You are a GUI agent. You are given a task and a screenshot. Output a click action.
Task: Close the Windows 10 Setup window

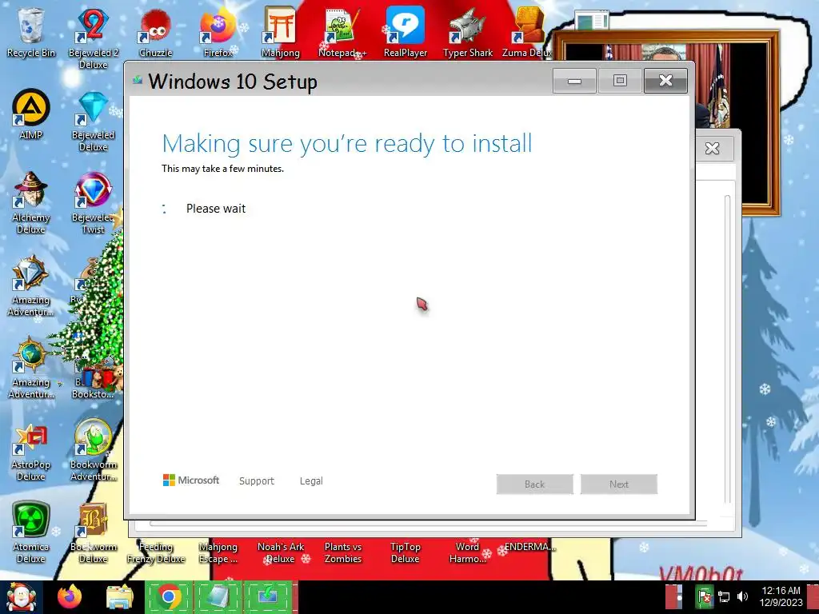665,81
